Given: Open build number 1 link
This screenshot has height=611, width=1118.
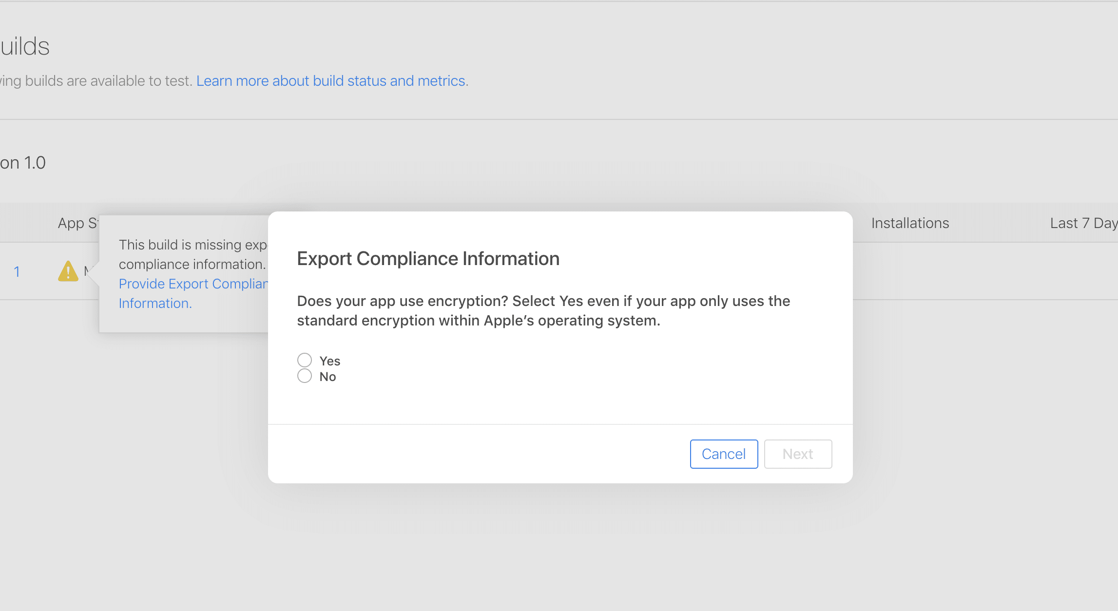Looking at the screenshot, I should tap(17, 271).
